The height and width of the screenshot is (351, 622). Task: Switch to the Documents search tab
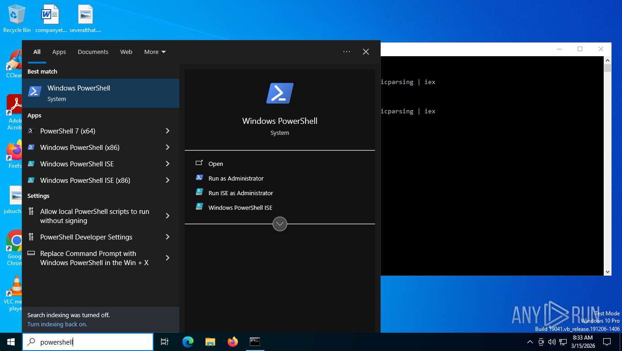[93, 52]
